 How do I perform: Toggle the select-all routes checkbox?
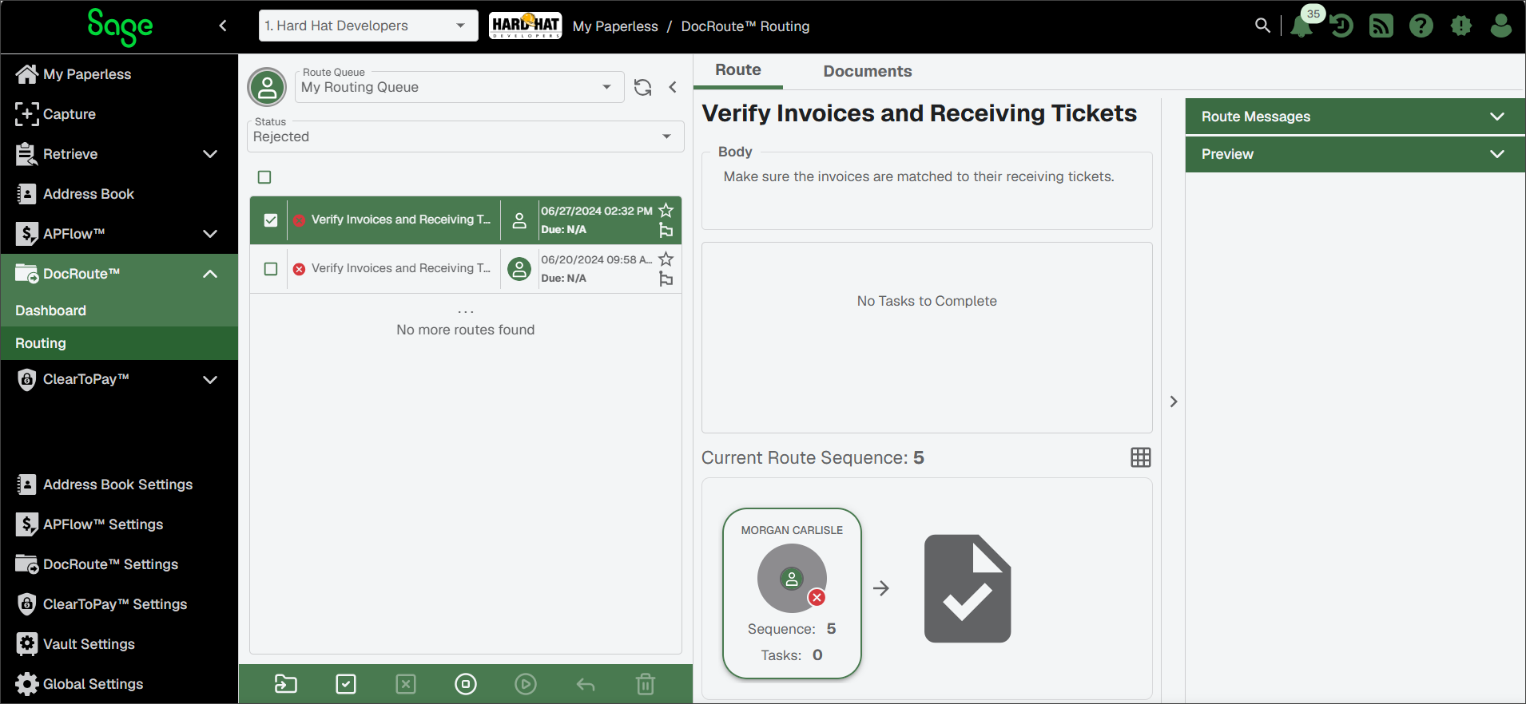pyautogui.click(x=264, y=177)
